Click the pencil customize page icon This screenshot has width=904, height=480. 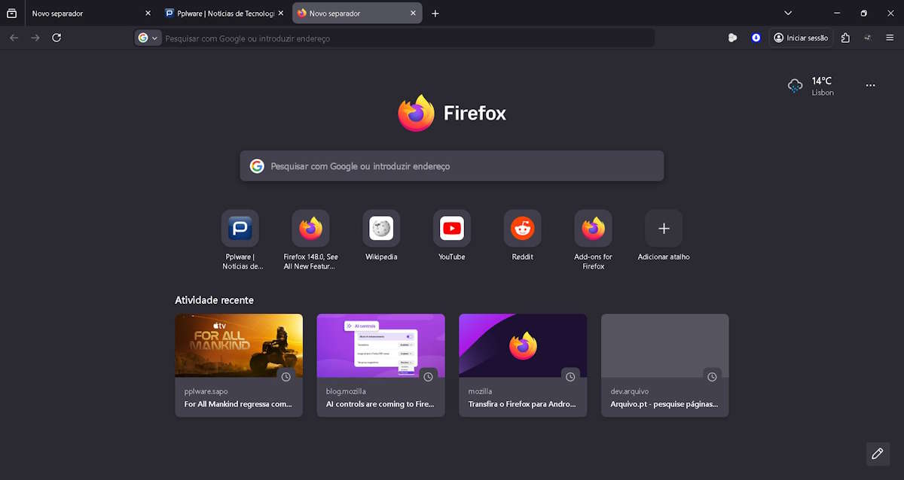tap(877, 454)
